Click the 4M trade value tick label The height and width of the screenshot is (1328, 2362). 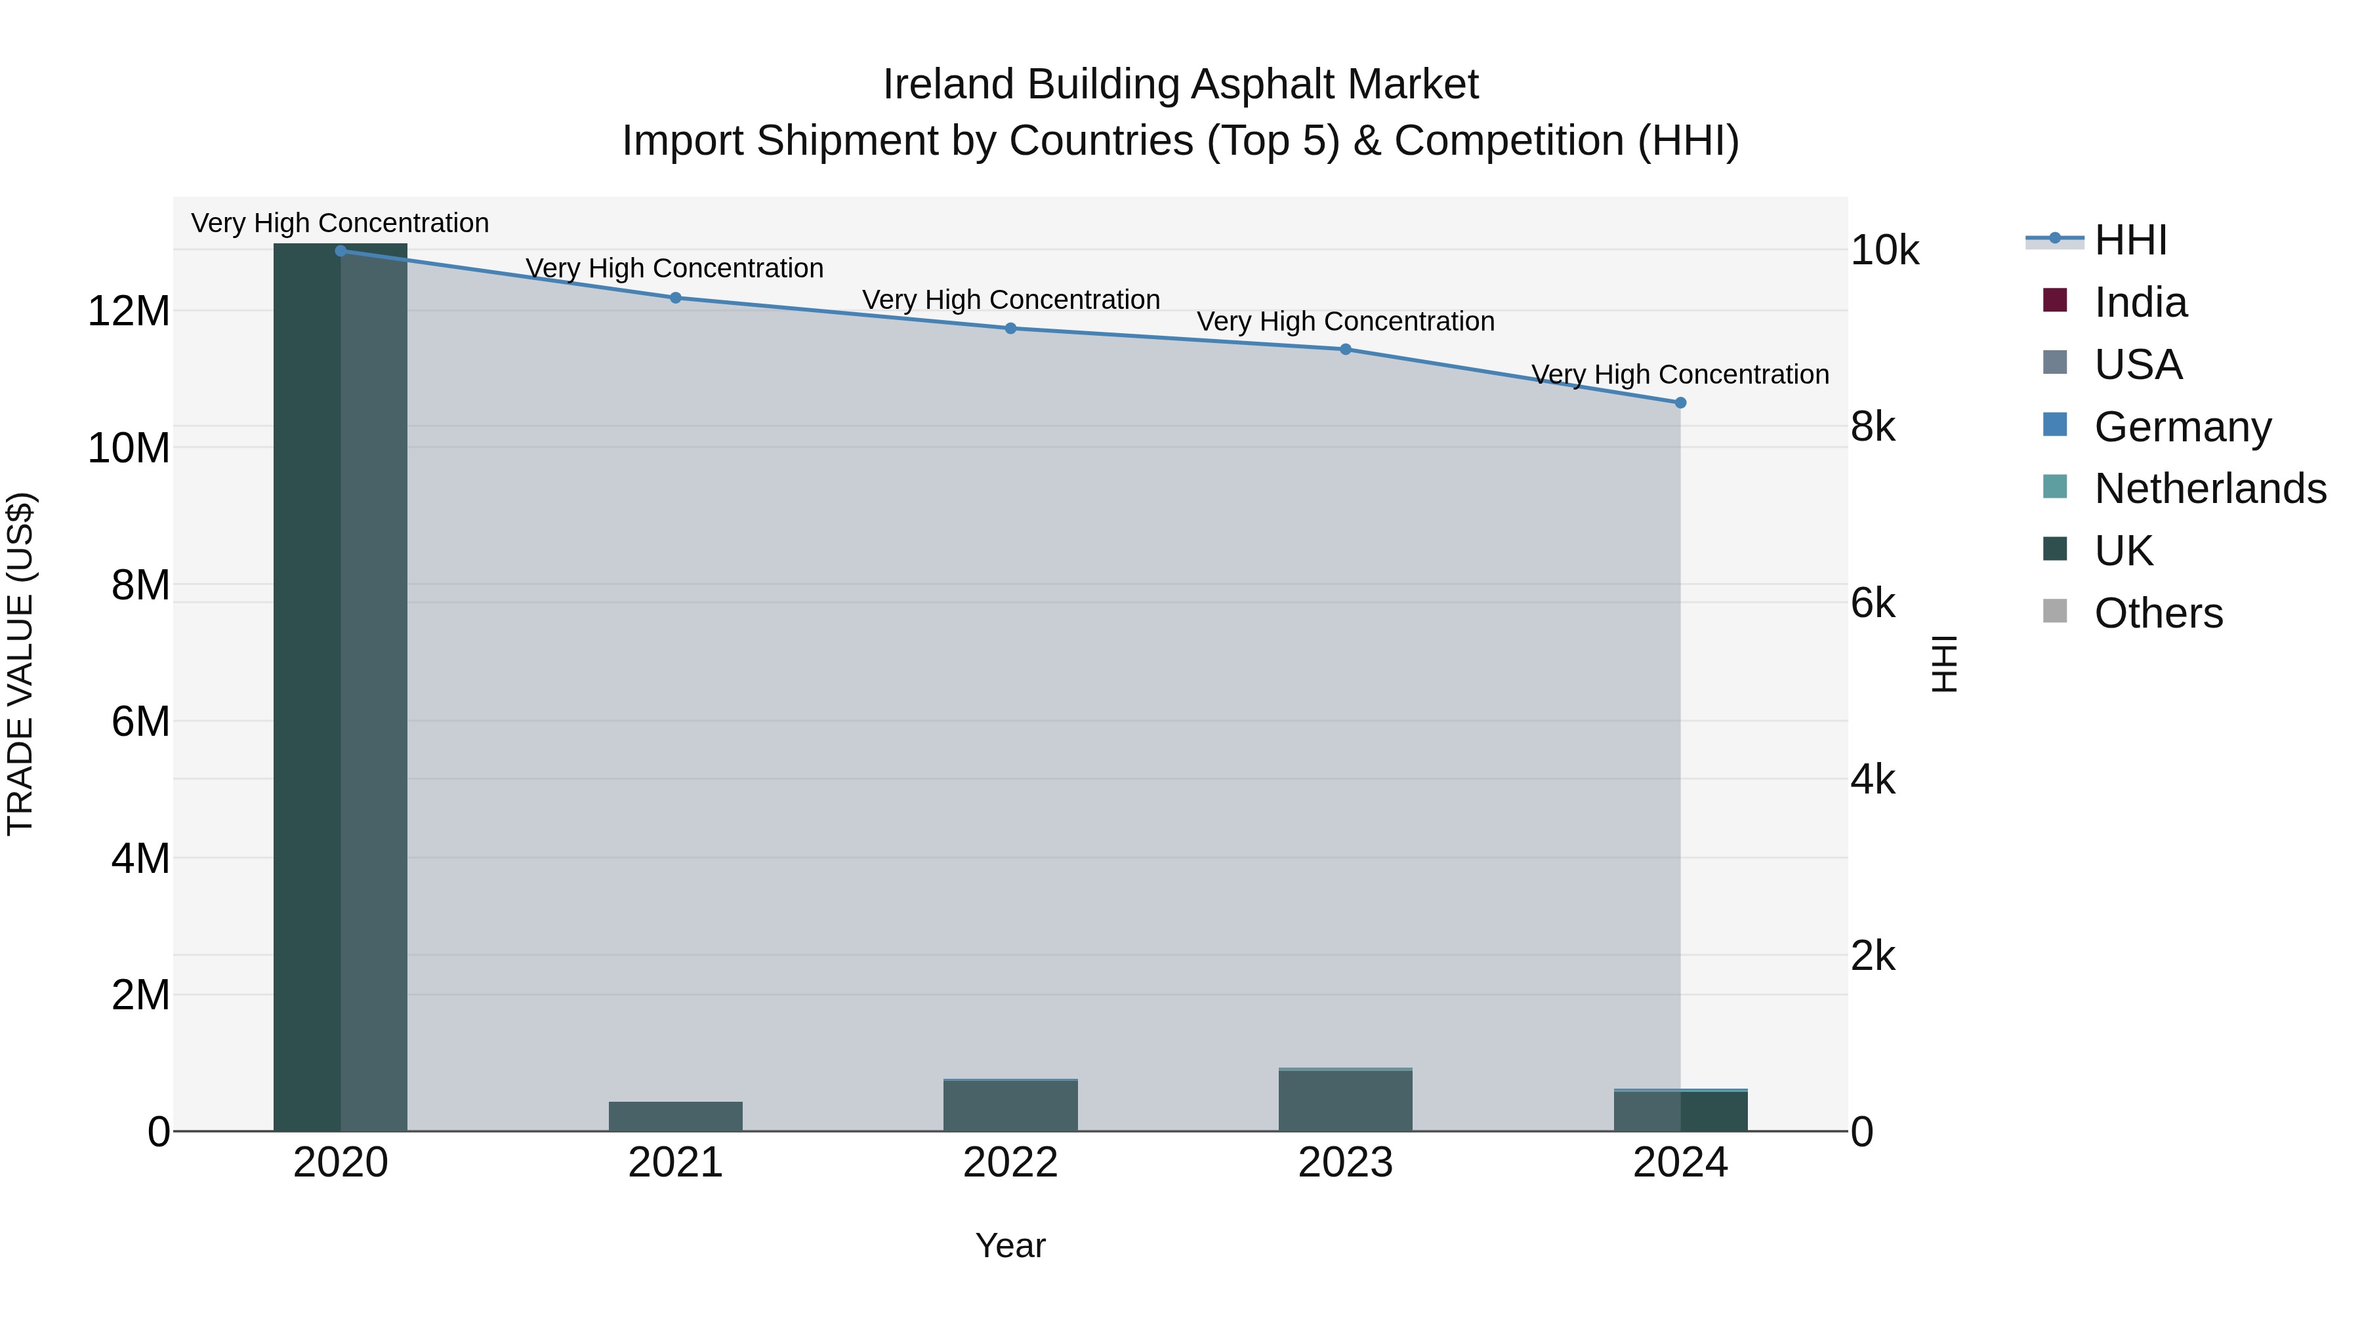click(140, 858)
